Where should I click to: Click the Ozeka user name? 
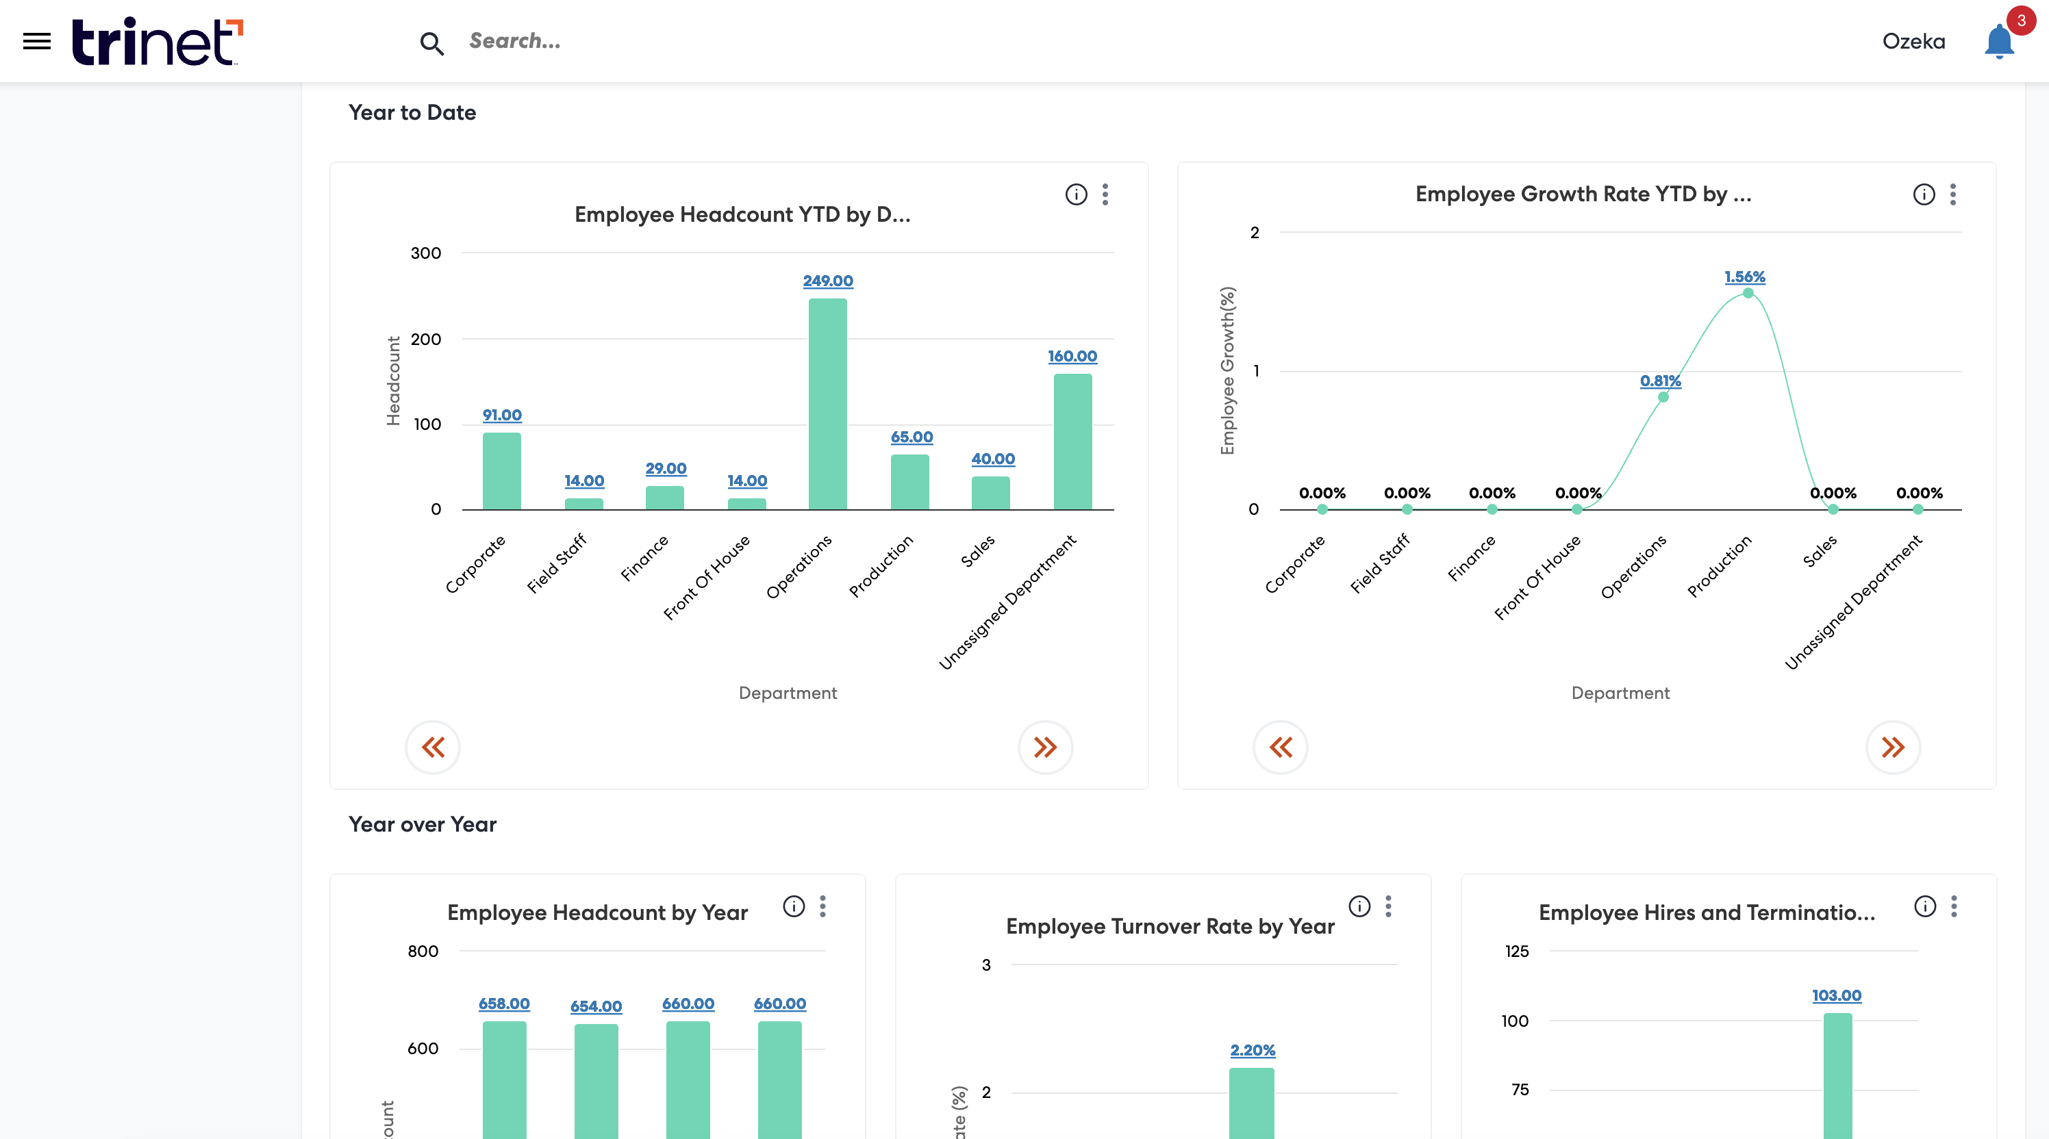click(x=1913, y=41)
